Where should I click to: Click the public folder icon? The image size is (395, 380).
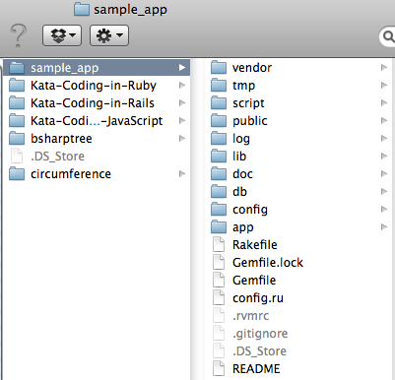click(219, 121)
